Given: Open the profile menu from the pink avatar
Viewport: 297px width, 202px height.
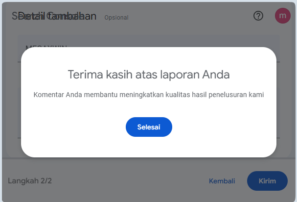Looking at the screenshot, I should coord(283,16).
